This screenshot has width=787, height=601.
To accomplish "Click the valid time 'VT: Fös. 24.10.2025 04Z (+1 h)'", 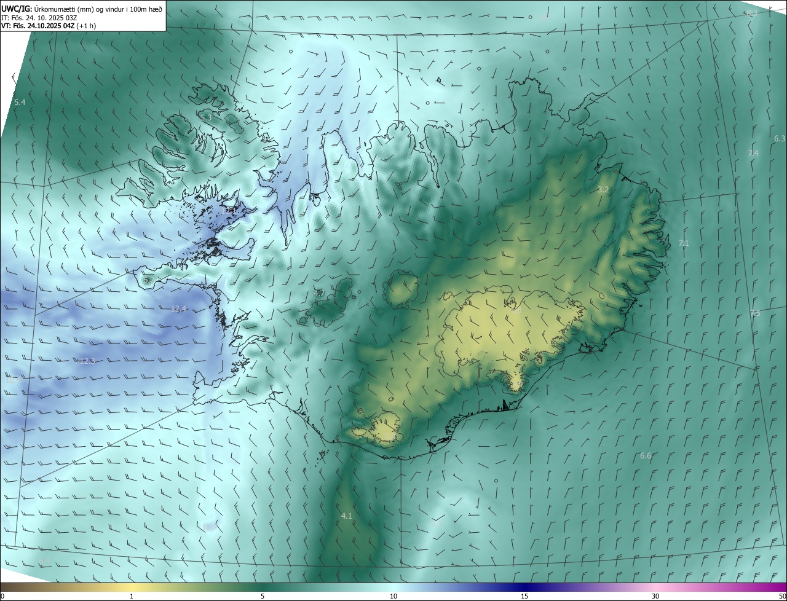I will (x=49, y=26).
